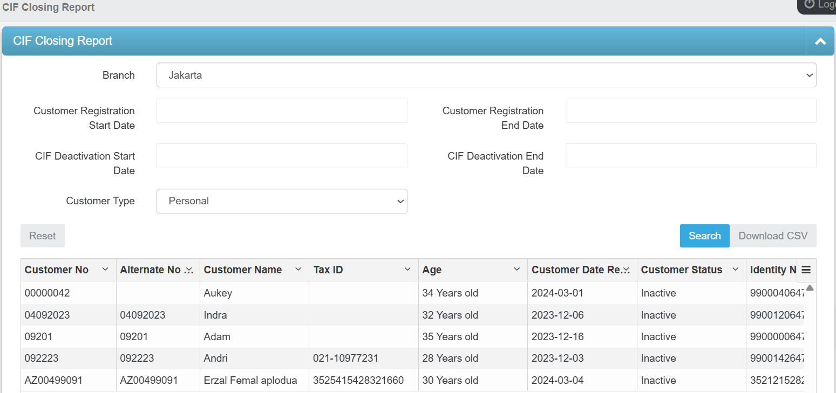
Task: Click the Reset button
Action: [x=43, y=236]
